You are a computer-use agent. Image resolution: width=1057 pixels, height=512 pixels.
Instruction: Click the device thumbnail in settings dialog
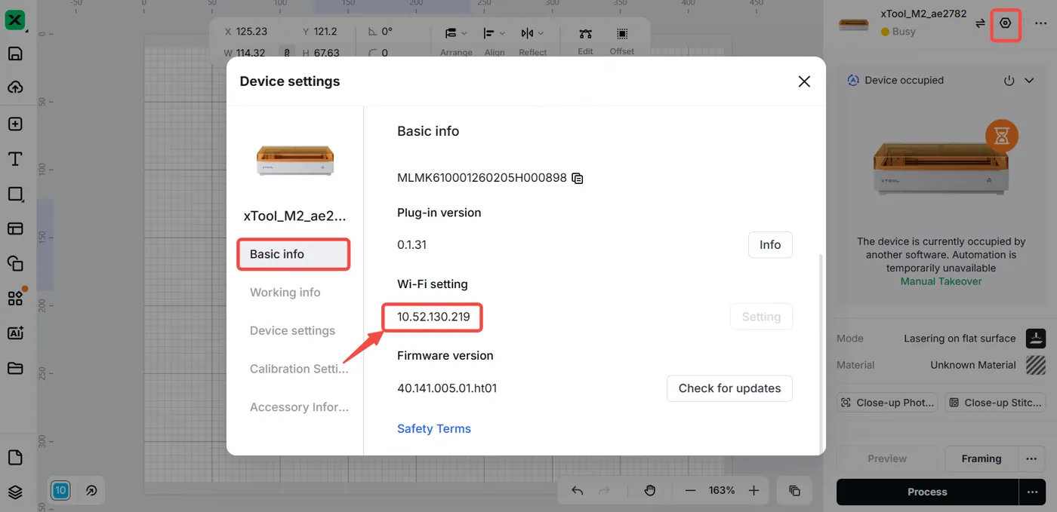295,160
